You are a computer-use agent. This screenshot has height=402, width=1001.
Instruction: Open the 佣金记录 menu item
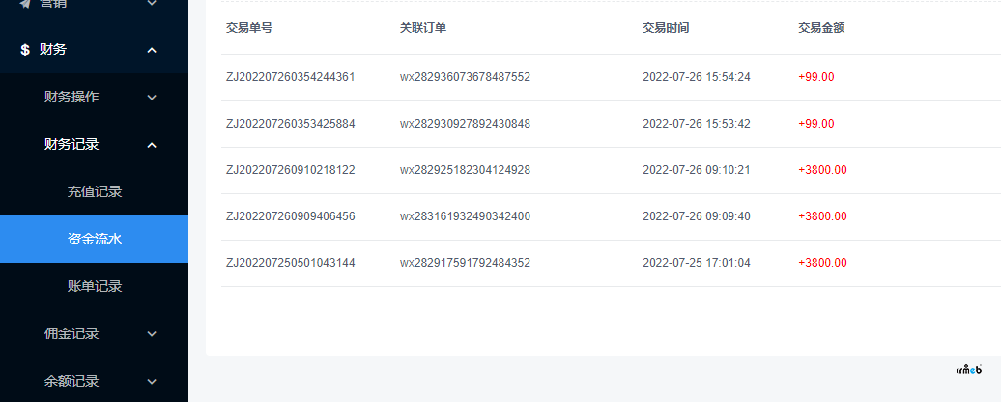[x=94, y=333]
